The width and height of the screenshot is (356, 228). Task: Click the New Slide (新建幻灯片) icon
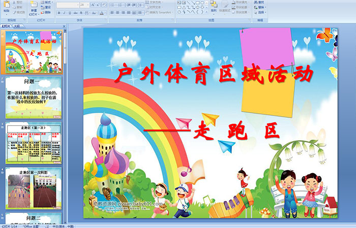(x=34, y=4)
